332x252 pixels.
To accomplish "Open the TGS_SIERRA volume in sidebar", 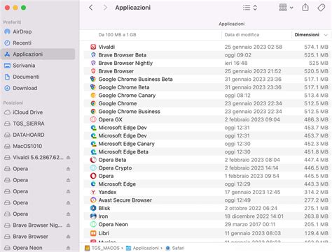I will [38, 124].
